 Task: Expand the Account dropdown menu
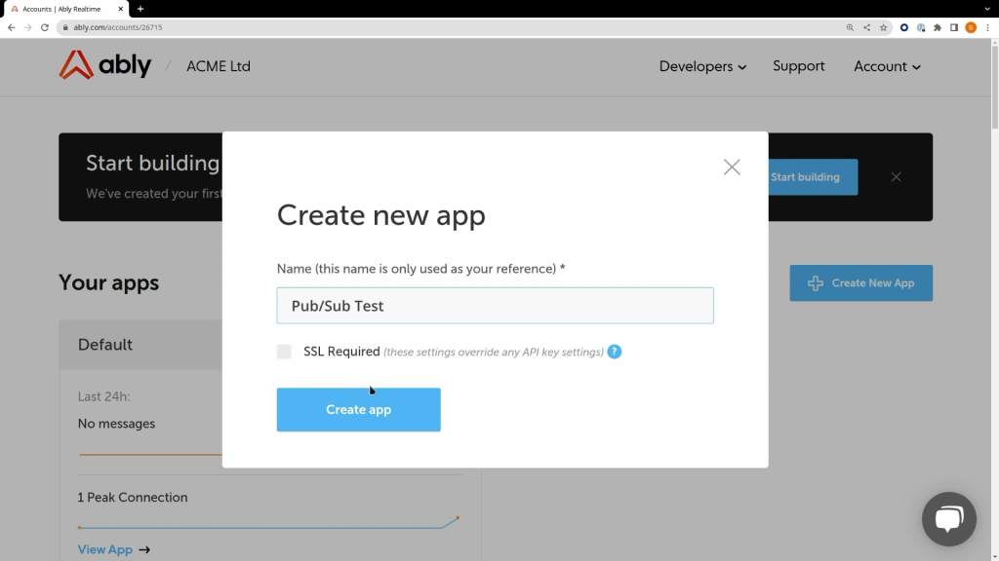[887, 66]
